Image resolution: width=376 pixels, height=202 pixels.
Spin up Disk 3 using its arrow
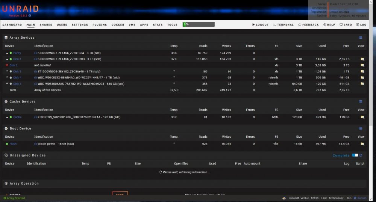point(7,71)
